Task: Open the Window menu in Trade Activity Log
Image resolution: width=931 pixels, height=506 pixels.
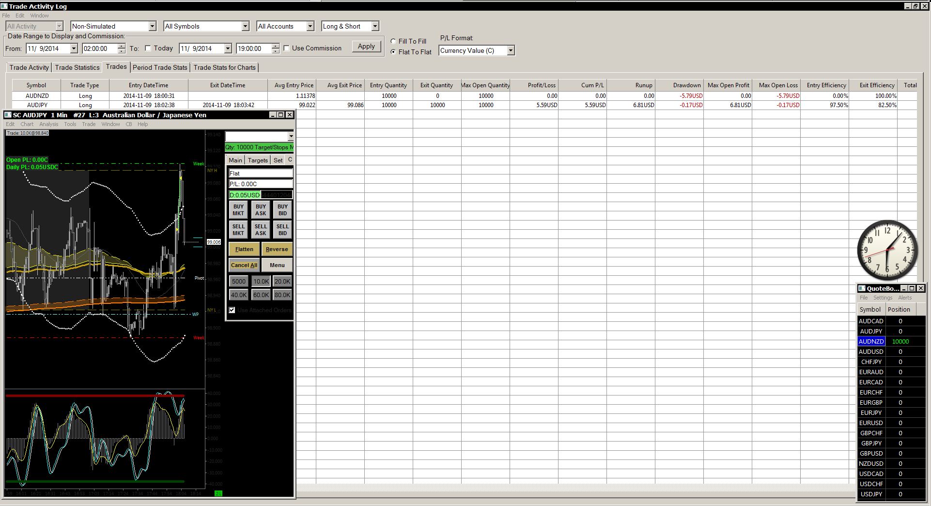Action: click(x=39, y=16)
